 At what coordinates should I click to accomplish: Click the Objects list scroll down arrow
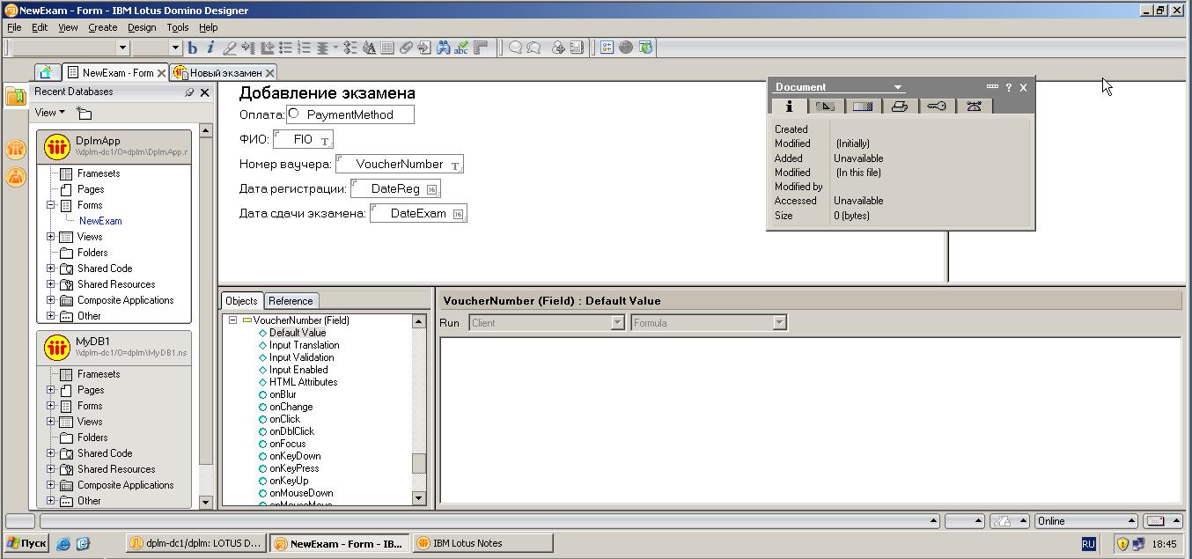coord(419,498)
